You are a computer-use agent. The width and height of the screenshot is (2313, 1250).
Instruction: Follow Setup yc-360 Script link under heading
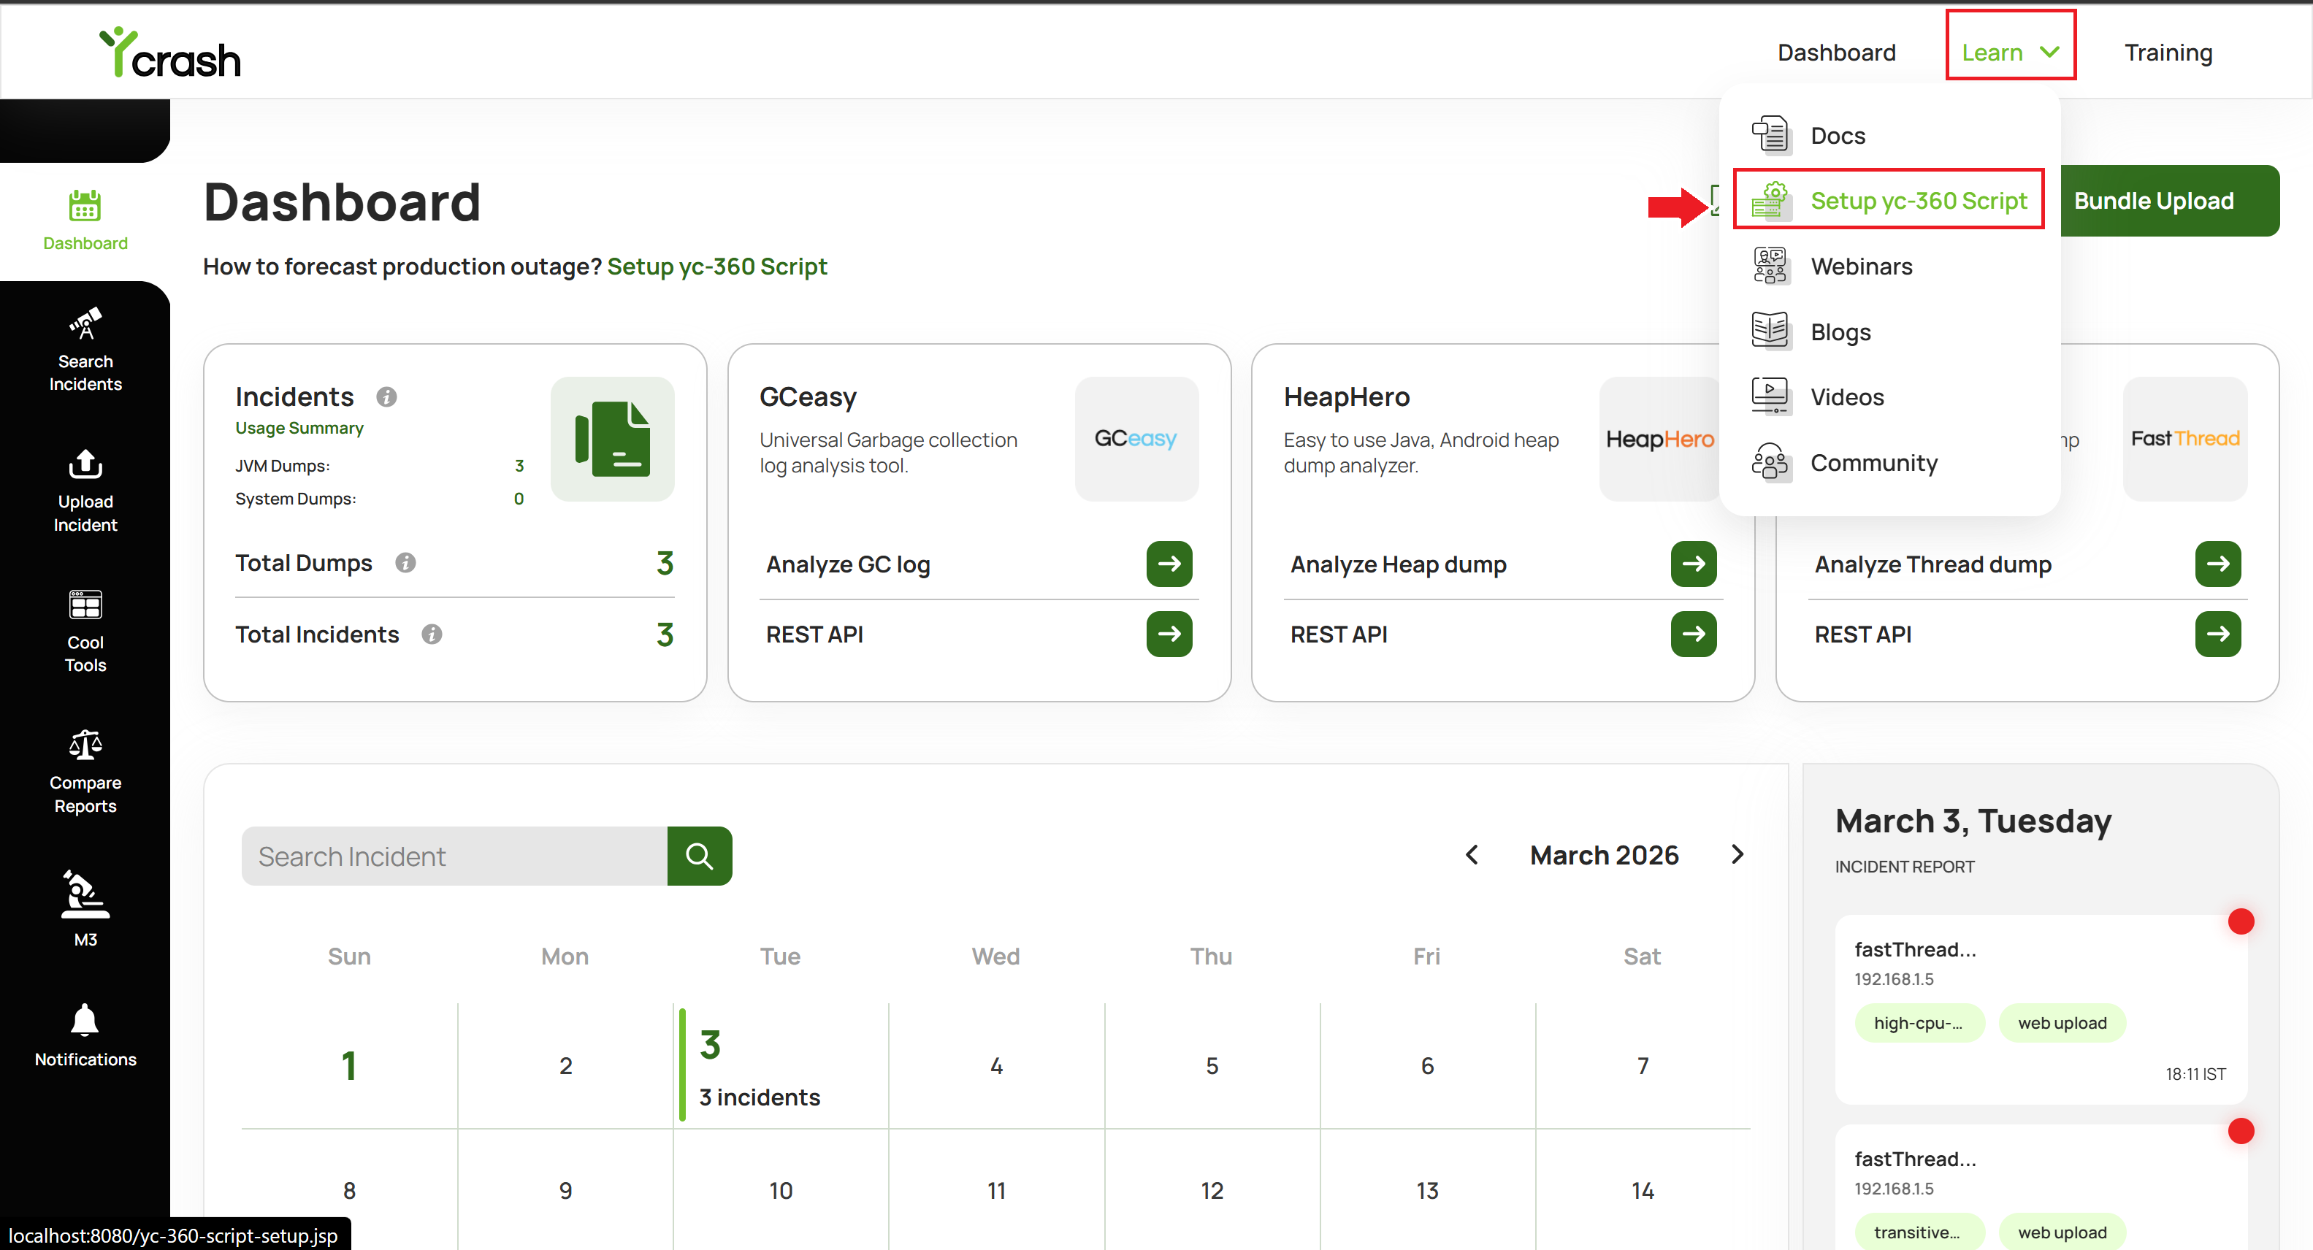pyautogui.click(x=716, y=267)
